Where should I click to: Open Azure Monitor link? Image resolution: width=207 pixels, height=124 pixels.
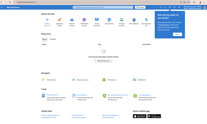pyautogui.click(x=82, y=95)
